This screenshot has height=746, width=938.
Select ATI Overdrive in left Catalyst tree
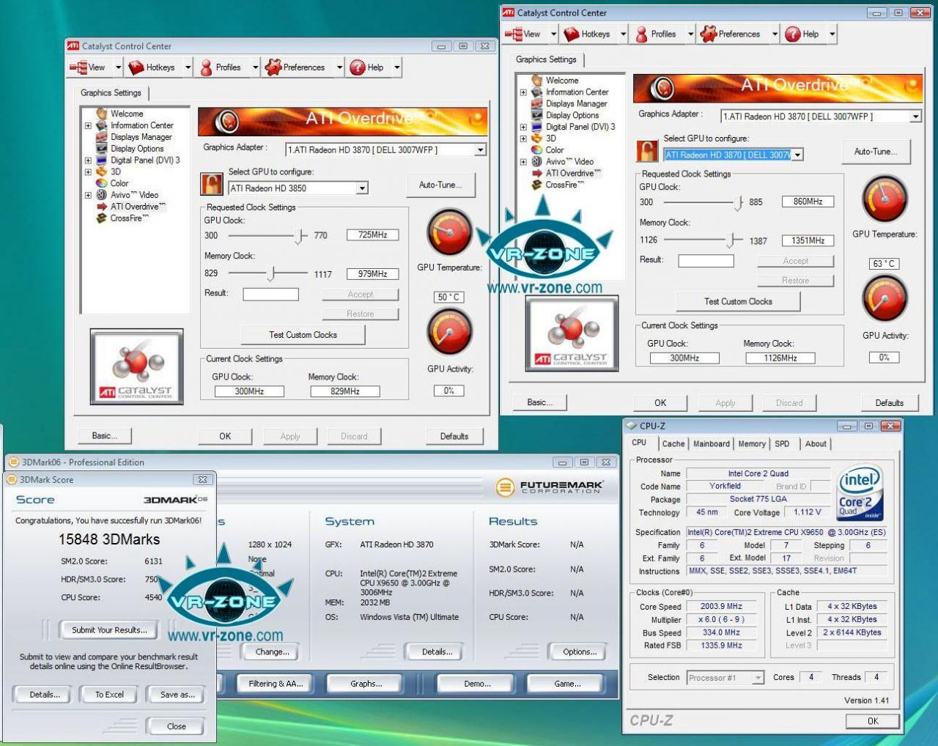pyautogui.click(x=138, y=207)
